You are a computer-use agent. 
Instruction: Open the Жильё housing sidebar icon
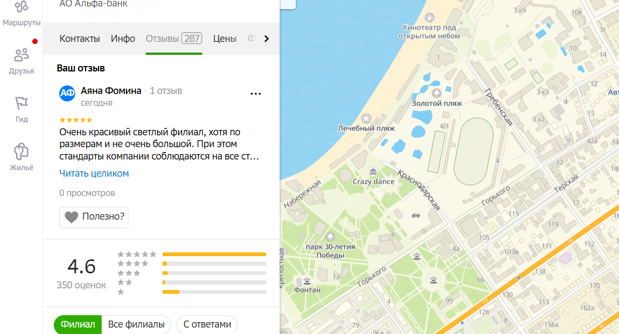pyautogui.click(x=22, y=151)
